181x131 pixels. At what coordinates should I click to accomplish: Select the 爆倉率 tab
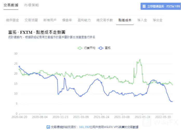(x=67, y=20)
